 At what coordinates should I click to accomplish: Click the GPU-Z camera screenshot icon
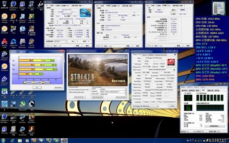pyautogui.click(x=175, y=55)
